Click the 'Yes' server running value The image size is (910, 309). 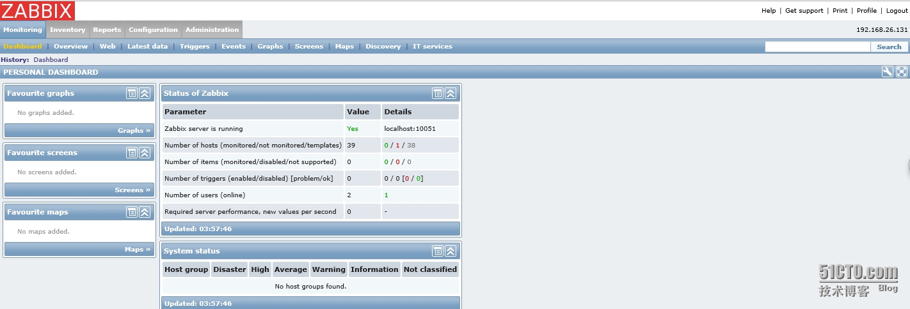pos(353,129)
